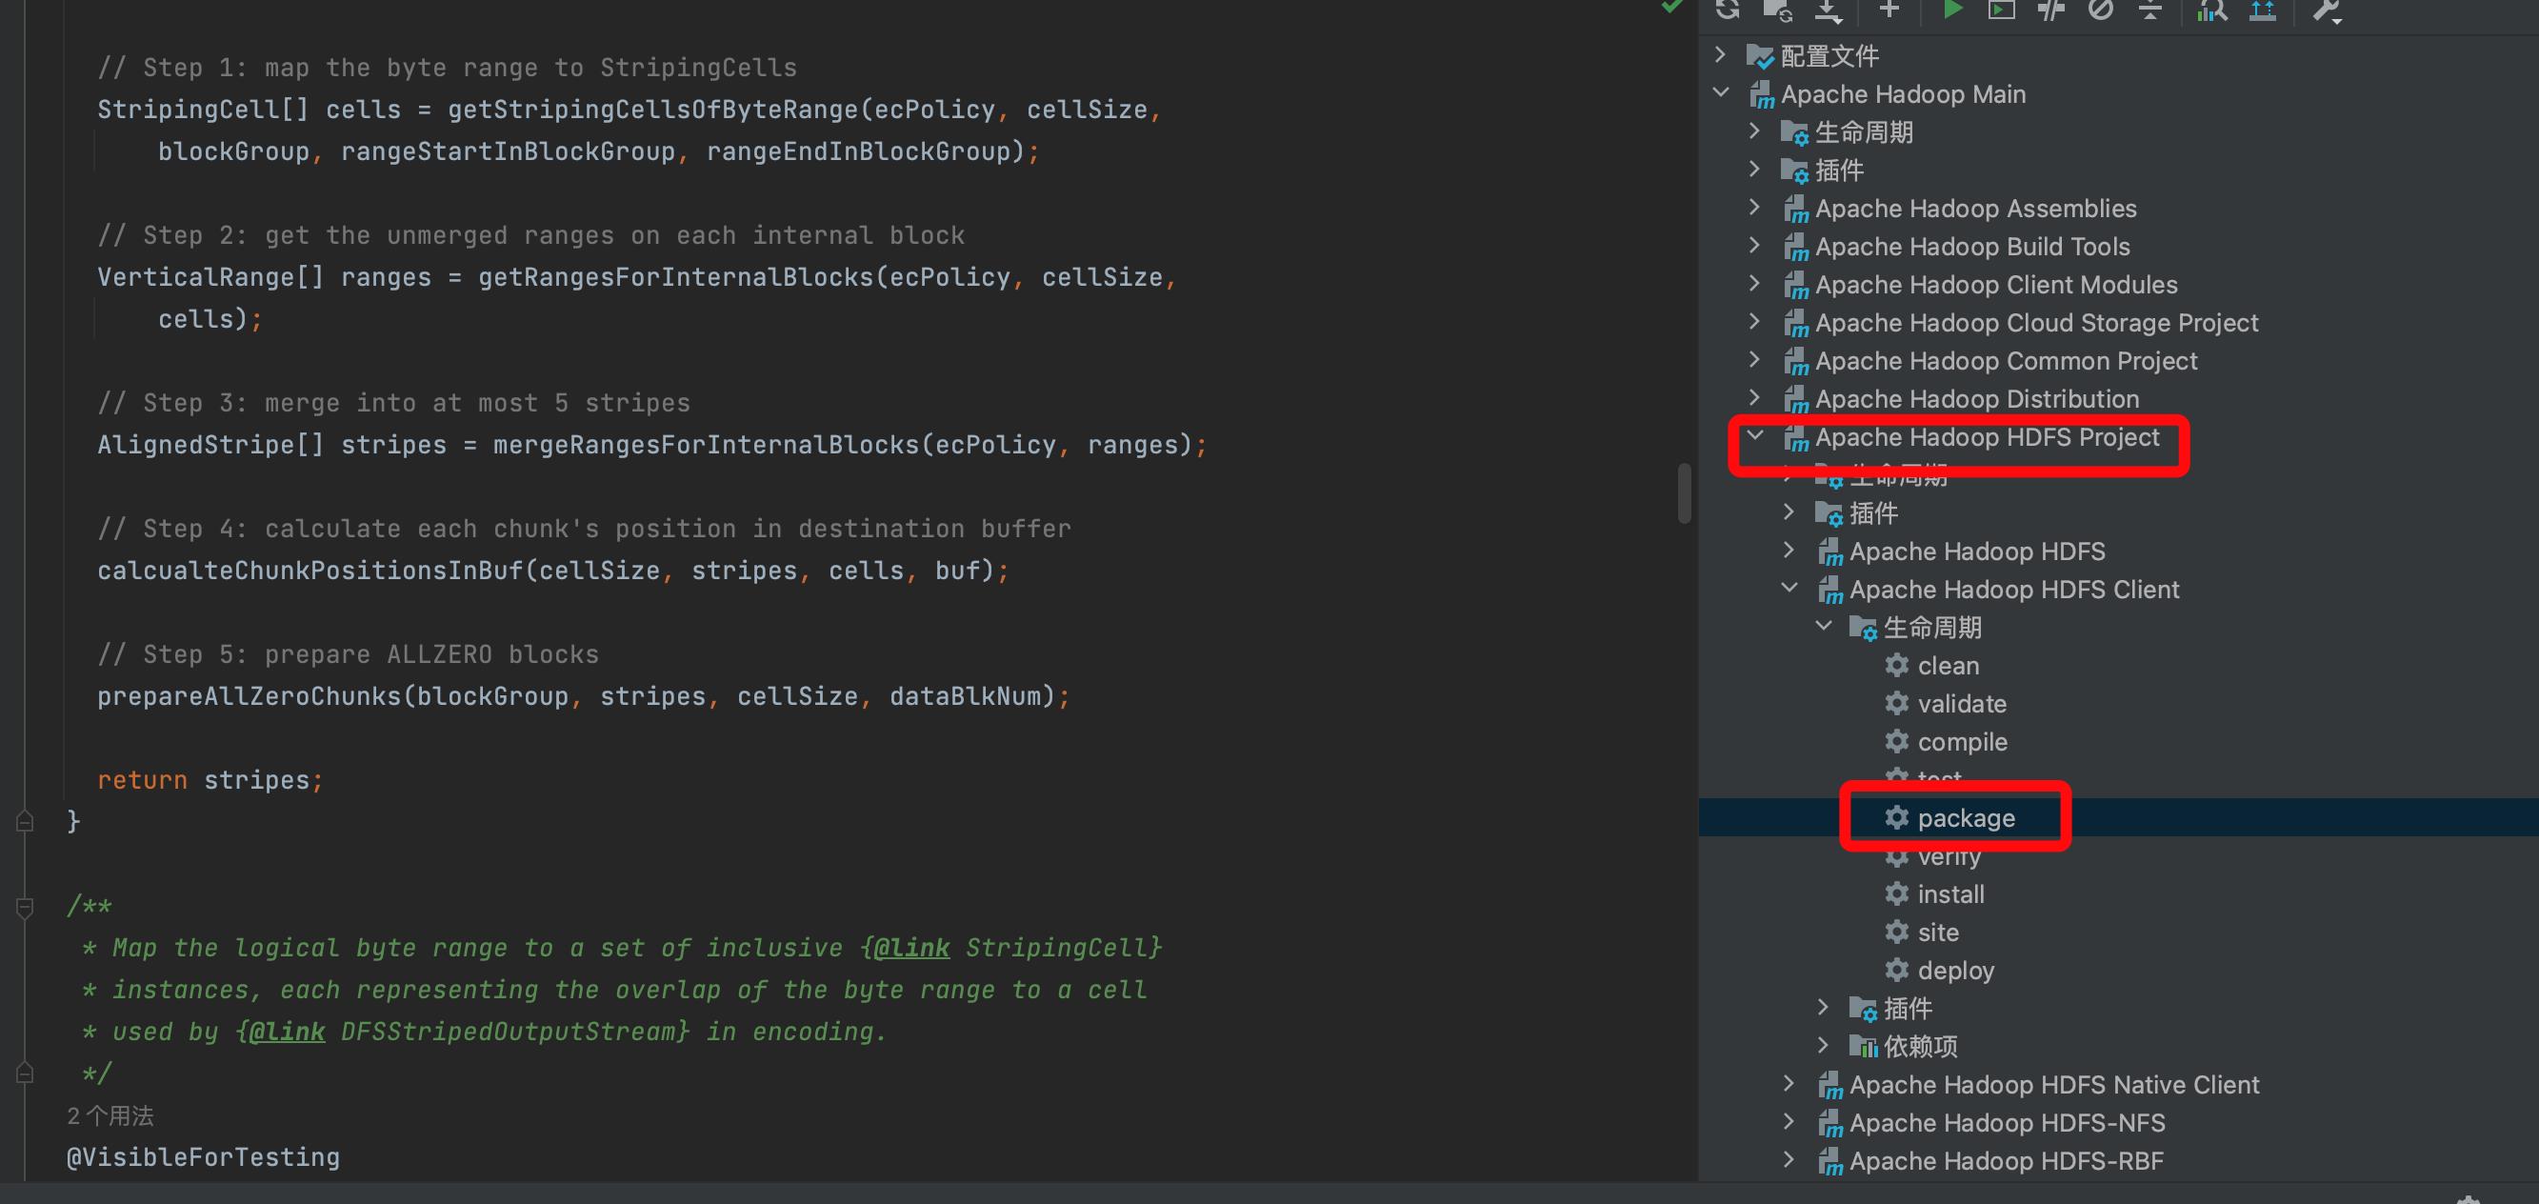
Task: Select Apache Hadoop HDFS Native Client label
Action: coord(2054,1085)
